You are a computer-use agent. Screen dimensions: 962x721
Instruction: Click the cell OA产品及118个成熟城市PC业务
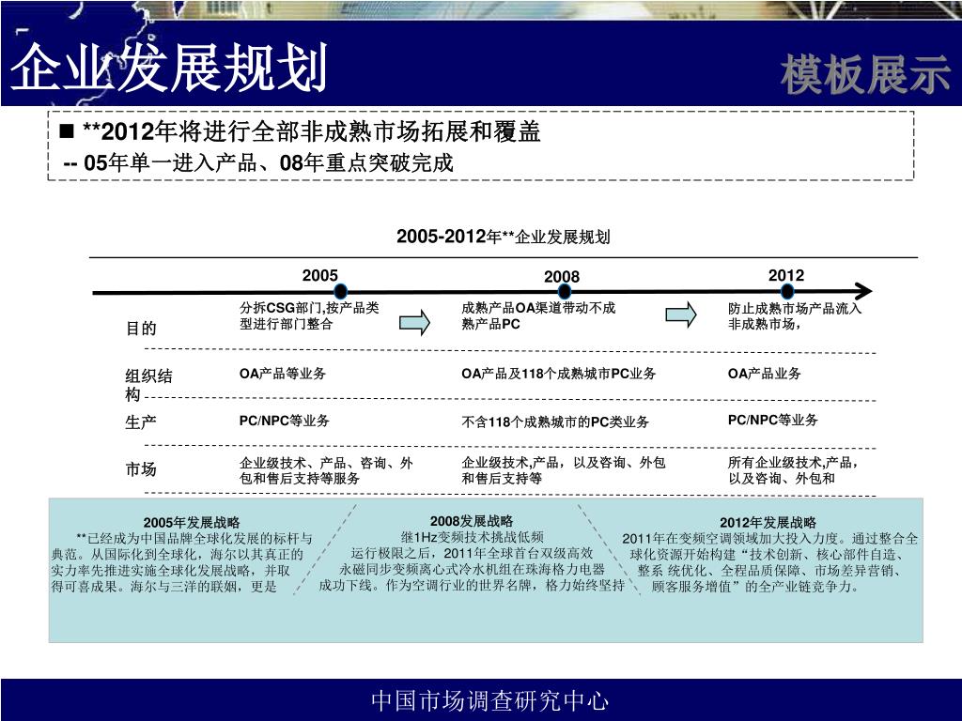click(558, 374)
